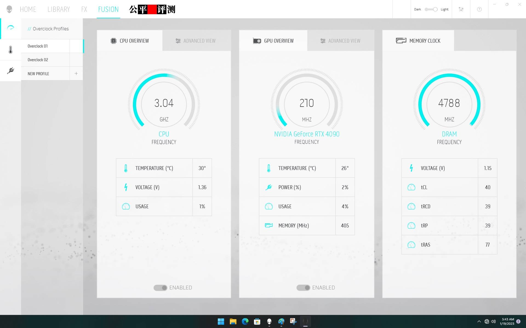Disable the GPU overclock Enabled switch
This screenshot has height=328, width=526.
(303, 288)
